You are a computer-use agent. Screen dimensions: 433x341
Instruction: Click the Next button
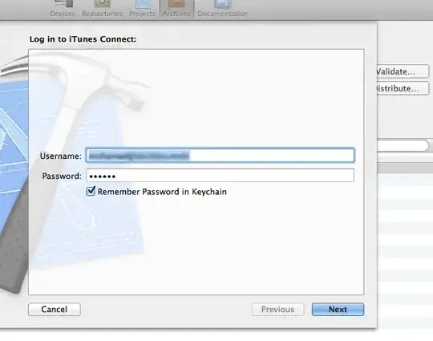click(338, 309)
